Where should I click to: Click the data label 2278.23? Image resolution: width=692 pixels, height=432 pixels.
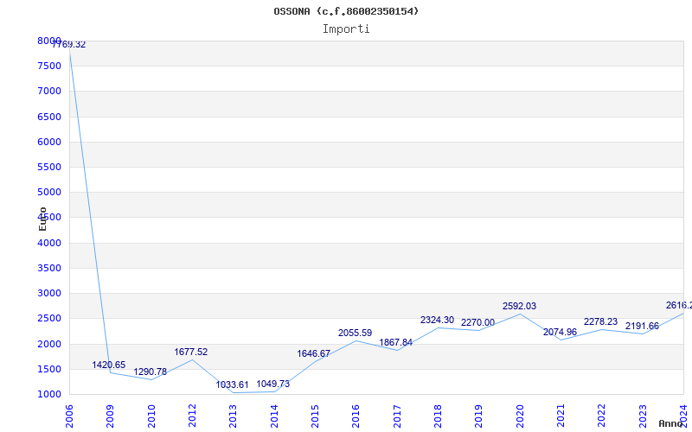click(600, 321)
